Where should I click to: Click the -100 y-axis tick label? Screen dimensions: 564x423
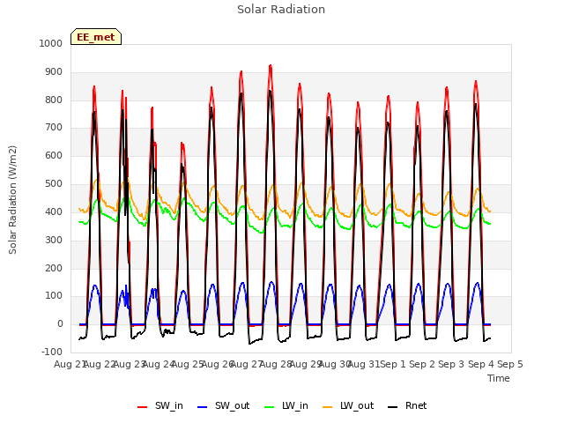pos(52,352)
